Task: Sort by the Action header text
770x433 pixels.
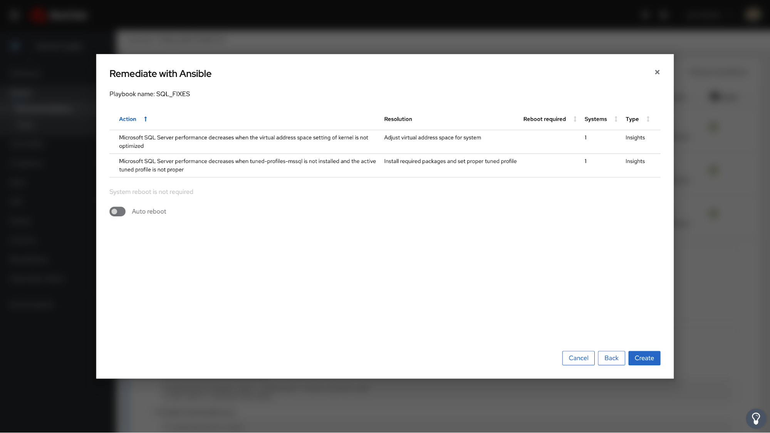Action: point(127,119)
